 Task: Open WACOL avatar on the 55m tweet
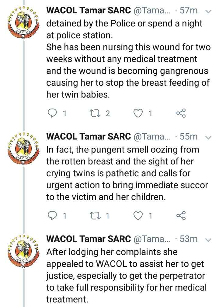coord(23,149)
